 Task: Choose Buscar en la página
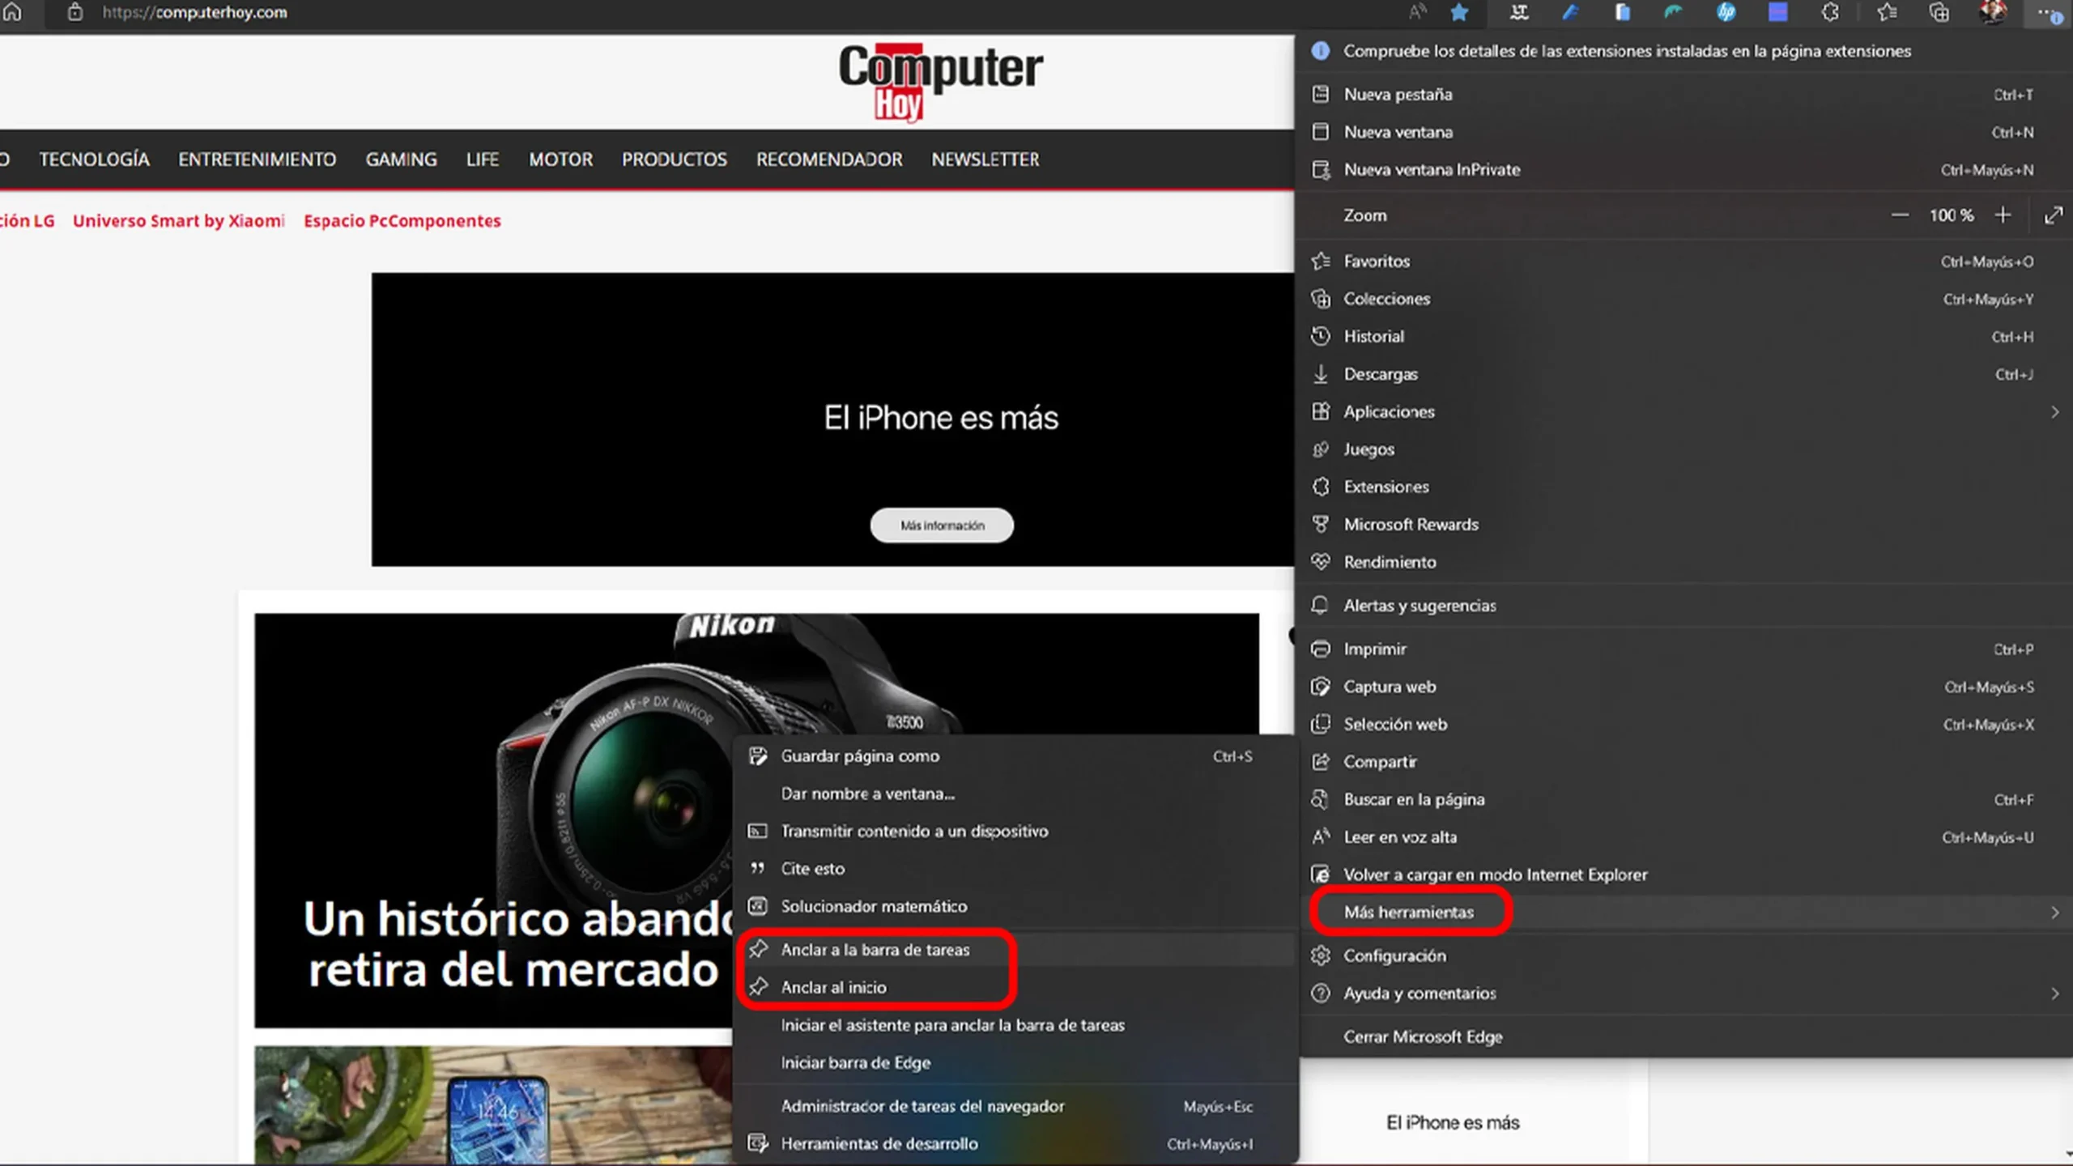(1684, 799)
